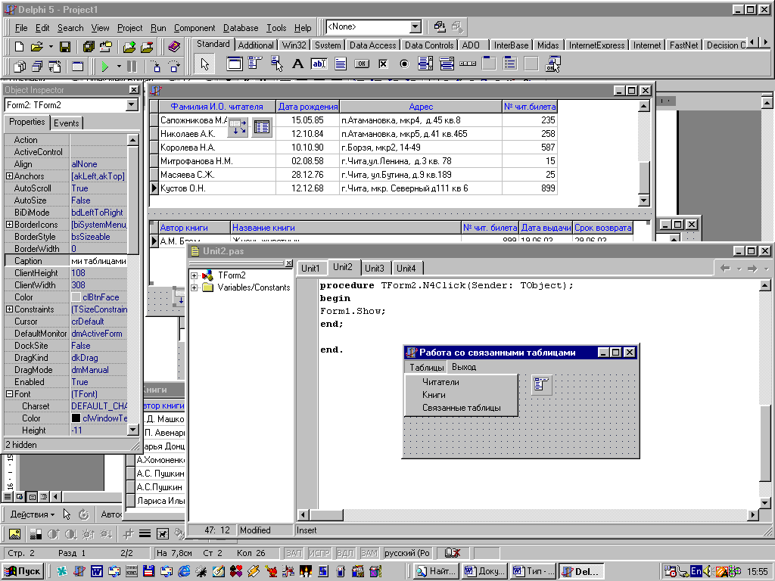The image size is (775, 581).
Task: Click the En language indicator in tray
Action: coord(696,571)
